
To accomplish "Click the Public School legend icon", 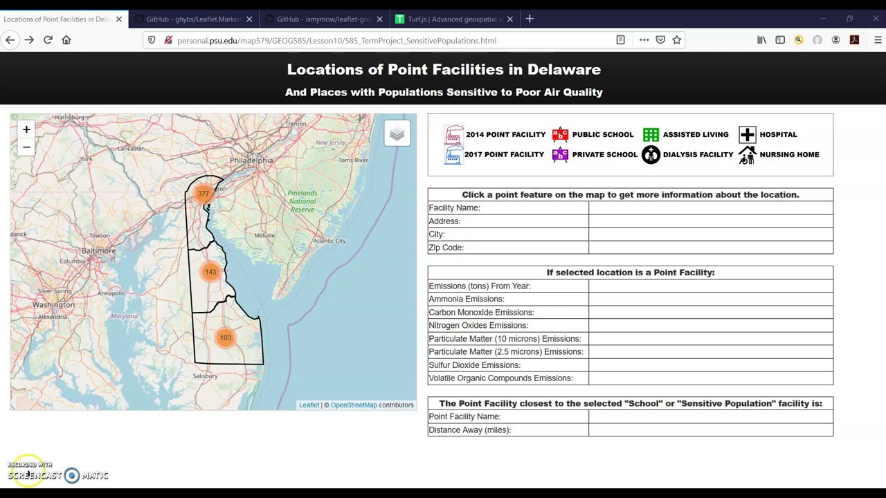I will (560, 134).
